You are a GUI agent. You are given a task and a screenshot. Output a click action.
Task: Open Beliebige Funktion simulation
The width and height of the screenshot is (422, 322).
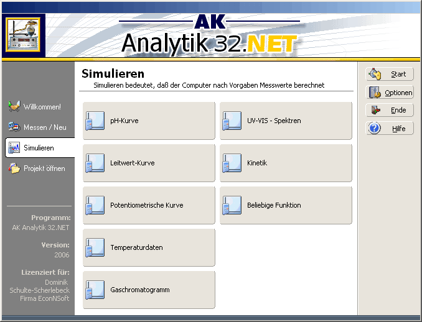tap(286, 205)
